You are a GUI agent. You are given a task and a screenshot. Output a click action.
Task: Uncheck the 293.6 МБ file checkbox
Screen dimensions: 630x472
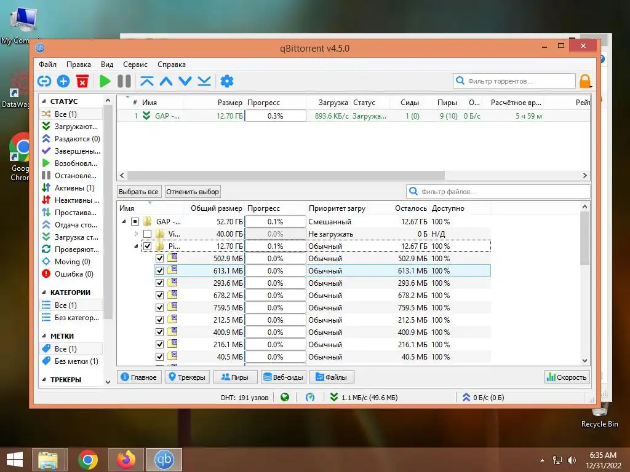click(159, 283)
